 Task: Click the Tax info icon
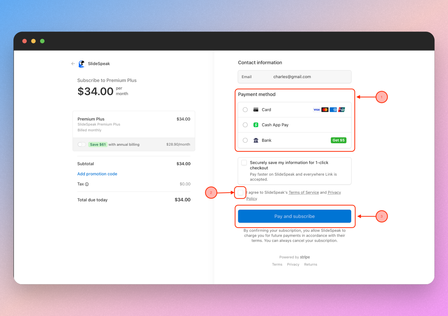tap(87, 184)
